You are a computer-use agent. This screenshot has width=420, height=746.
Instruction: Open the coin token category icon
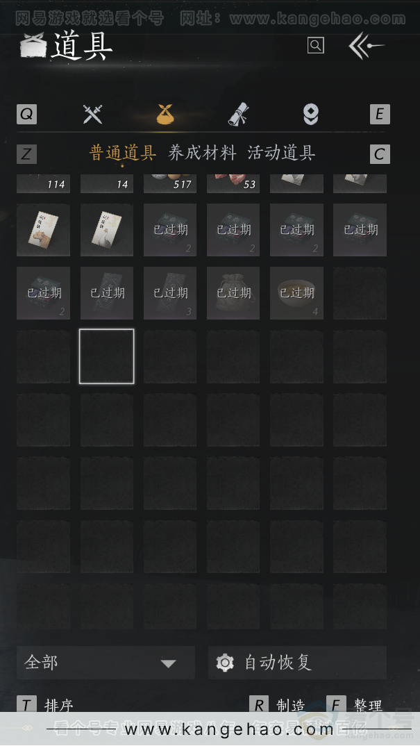[310, 114]
